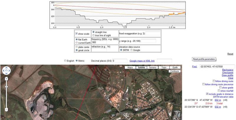Screen dimensions: 236x120
Task: Pan the map left with the arrow
Action: pyautogui.click(x=4, y=70)
